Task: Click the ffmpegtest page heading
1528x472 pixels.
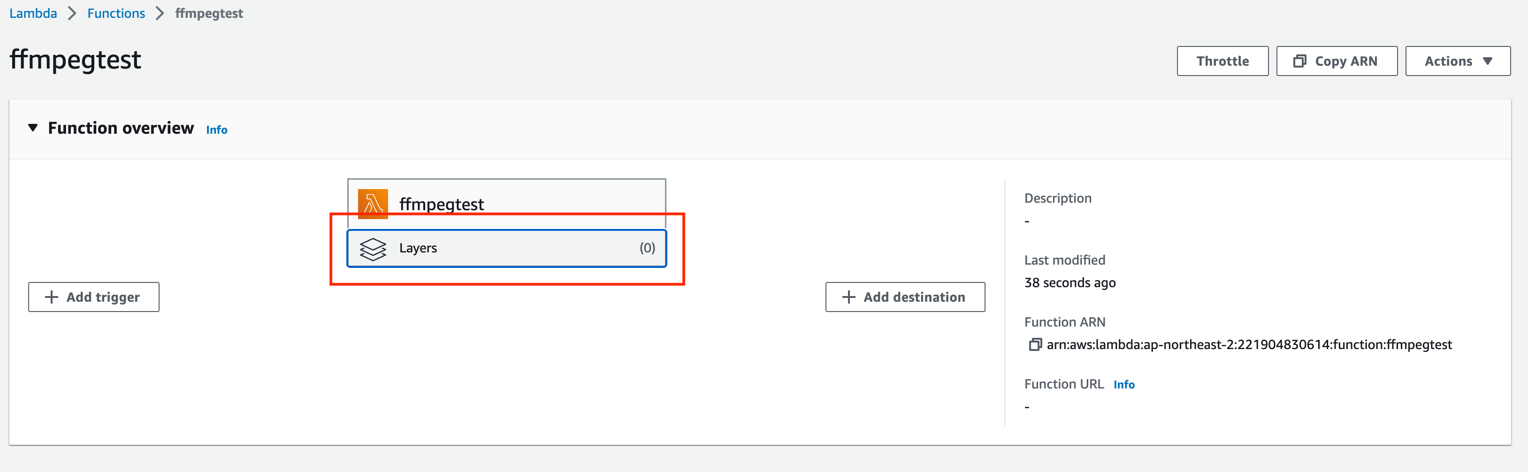Action: point(76,60)
